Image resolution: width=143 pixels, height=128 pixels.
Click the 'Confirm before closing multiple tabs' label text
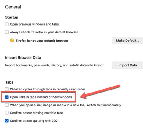tap(37, 113)
